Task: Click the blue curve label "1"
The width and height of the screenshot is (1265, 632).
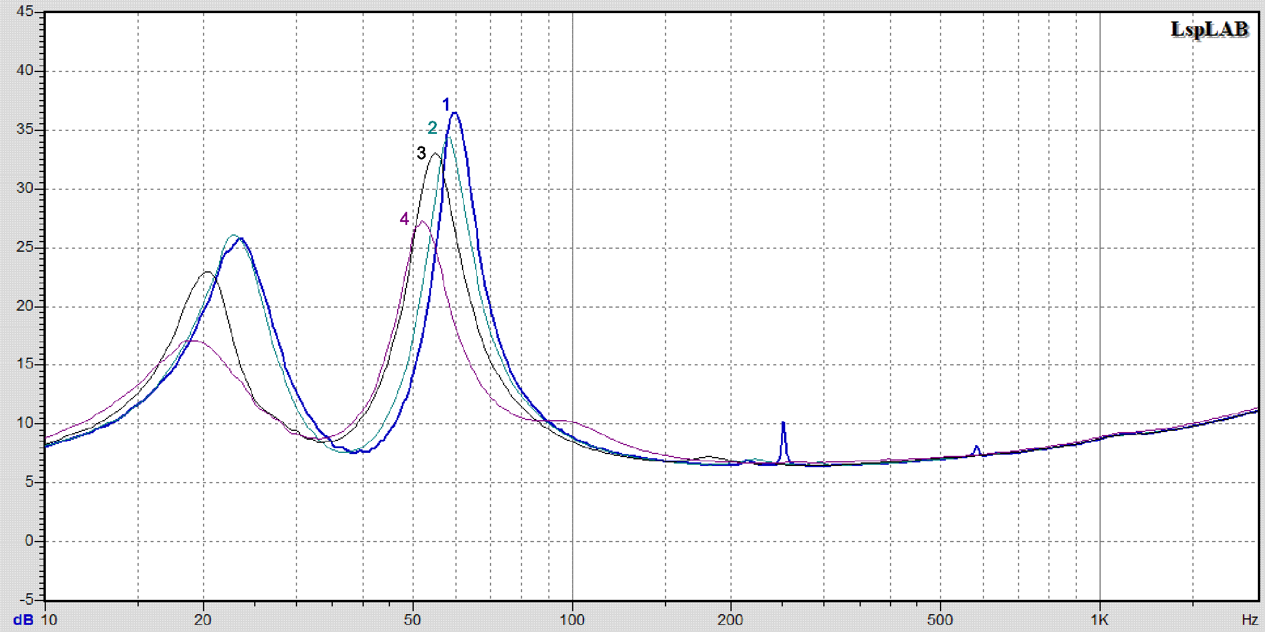Action: click(x=446, y=105)
